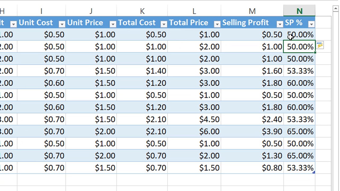Select the $0.80 Selling Profit cell
Screen dimensions: 340x191
pyautogui.click(x=252, y=168)
